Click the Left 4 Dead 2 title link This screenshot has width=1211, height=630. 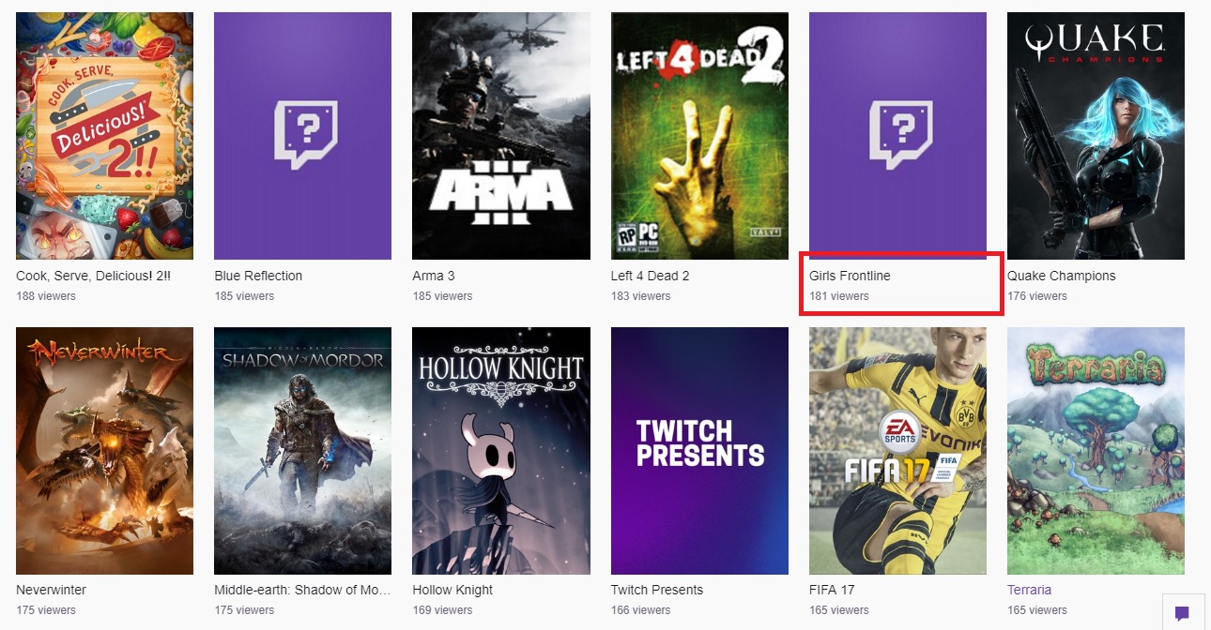pyautogui.click(x=650, y=276)
